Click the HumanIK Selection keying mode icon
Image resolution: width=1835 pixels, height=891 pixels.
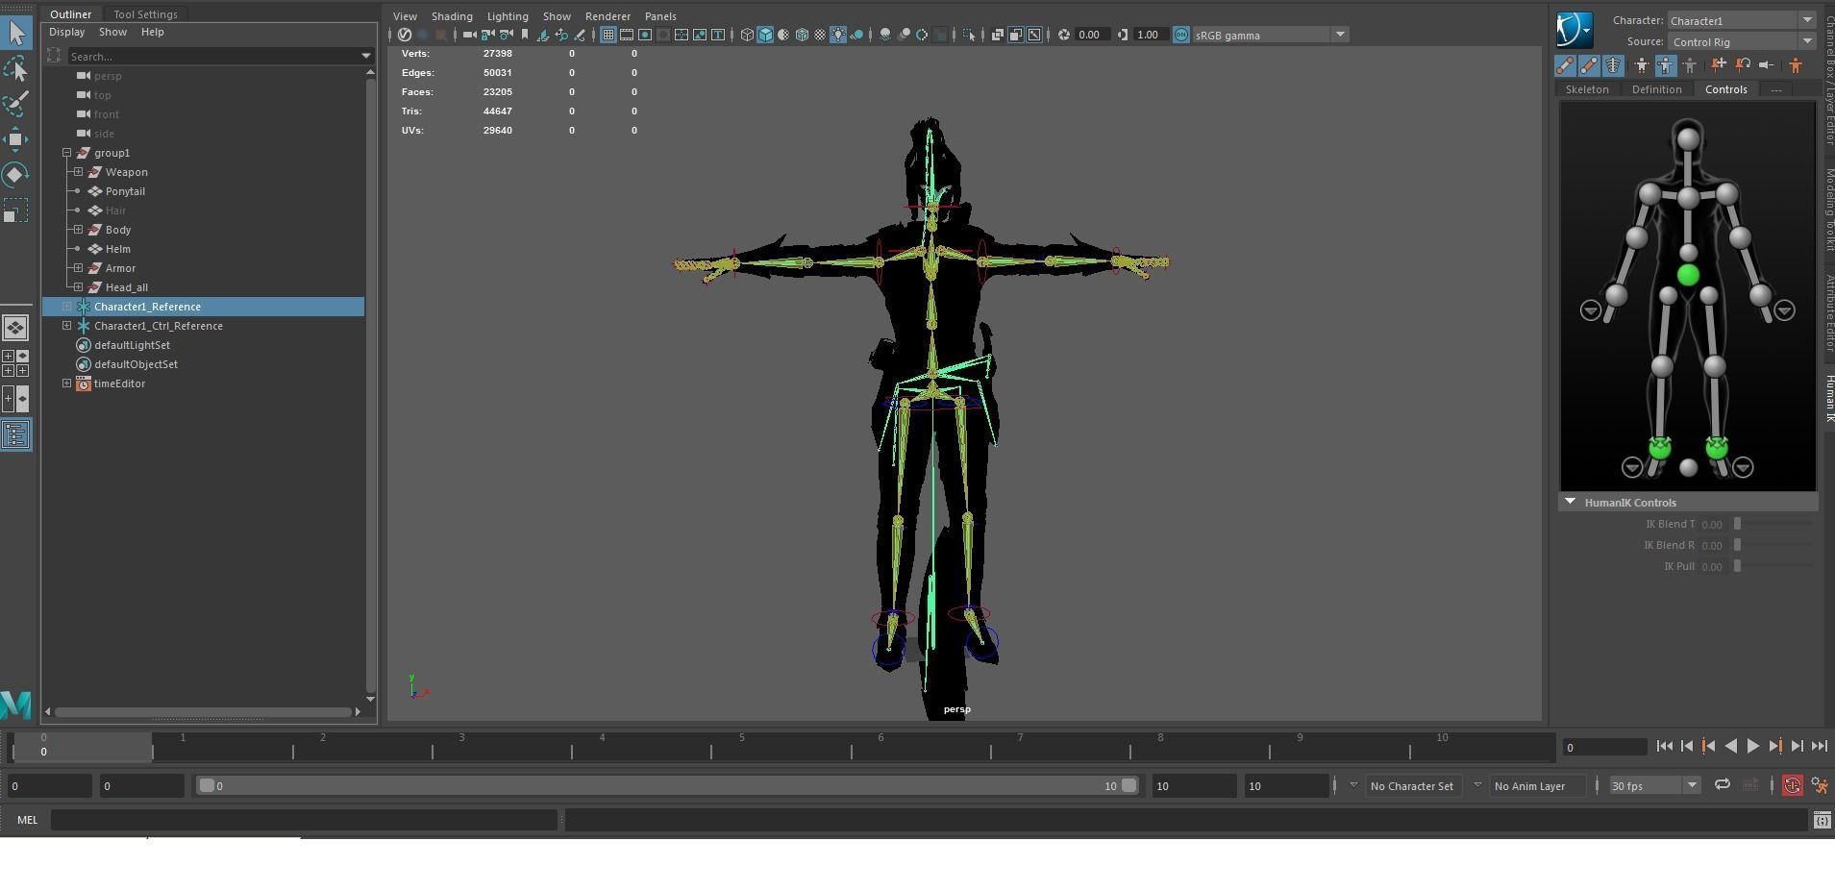1689,65
